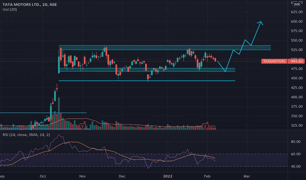
Task: Click the Feb time axis label
Action: [x=207, y=176]
